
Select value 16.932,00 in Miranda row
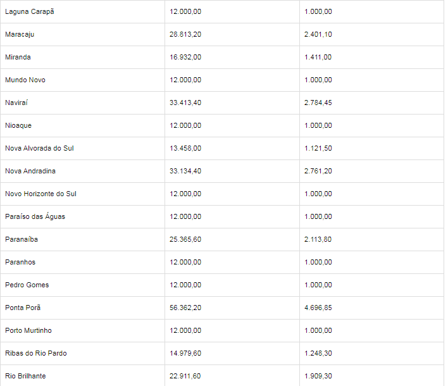[185, 57]
